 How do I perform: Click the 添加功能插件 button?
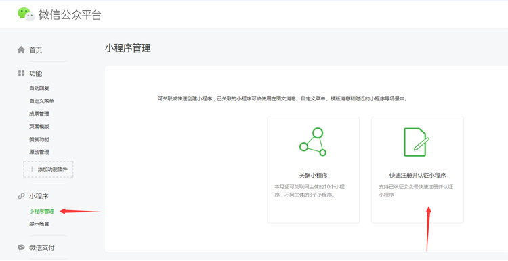click(48, 169)
